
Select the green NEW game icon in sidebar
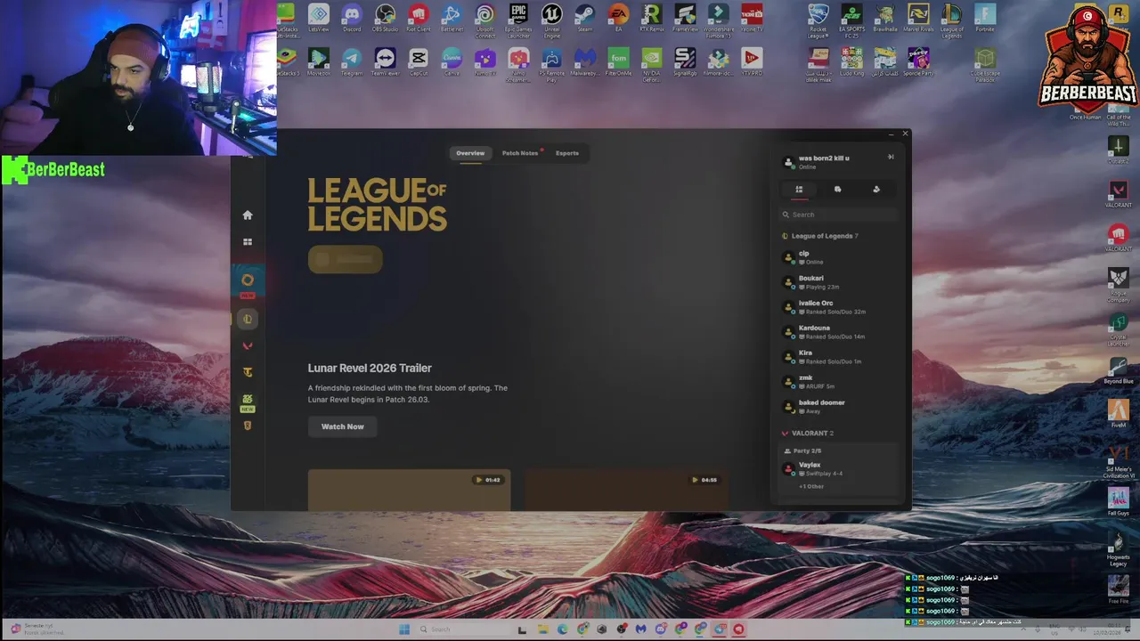pos(248,402)
